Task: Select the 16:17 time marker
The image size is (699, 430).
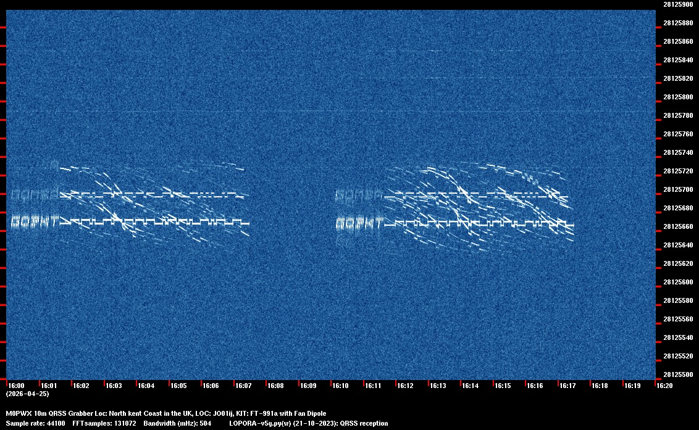Action: coord(567,386)
